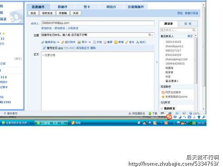Image resolution: width=223 pixels, height=167 pixels.
Task: Switch to 群邮件 tab
Action: coord(62,7)
